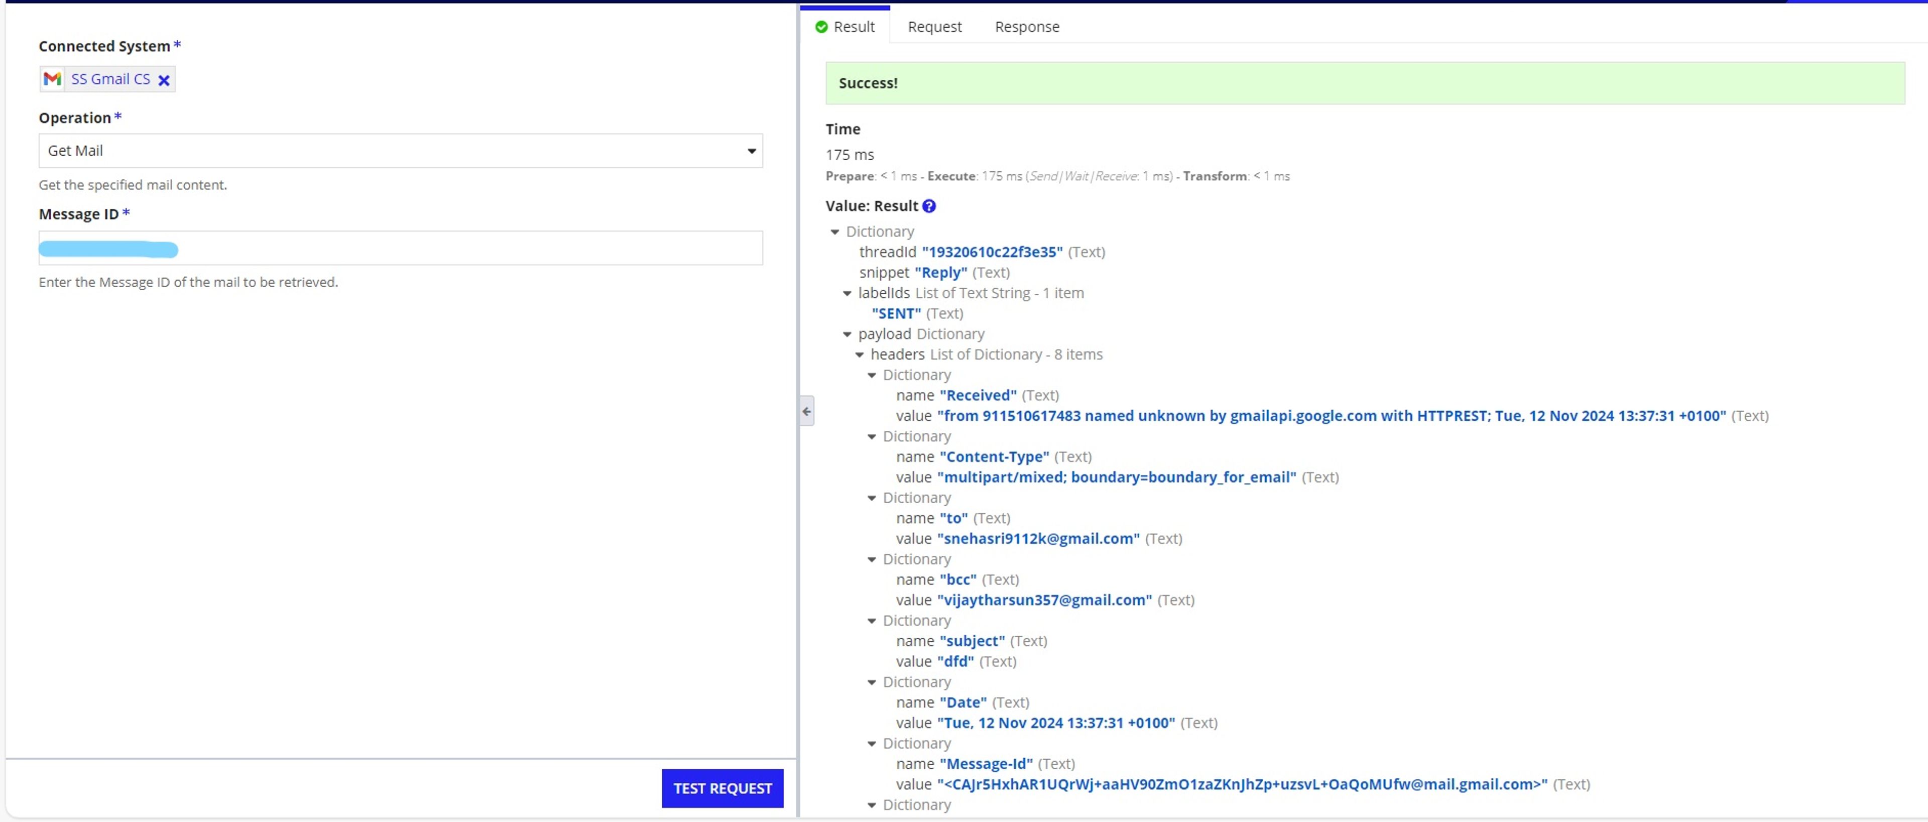Open the help icon next to Value: Result

(929, 206)
